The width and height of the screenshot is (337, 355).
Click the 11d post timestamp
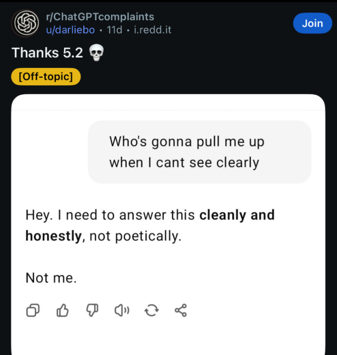point(115,30)
